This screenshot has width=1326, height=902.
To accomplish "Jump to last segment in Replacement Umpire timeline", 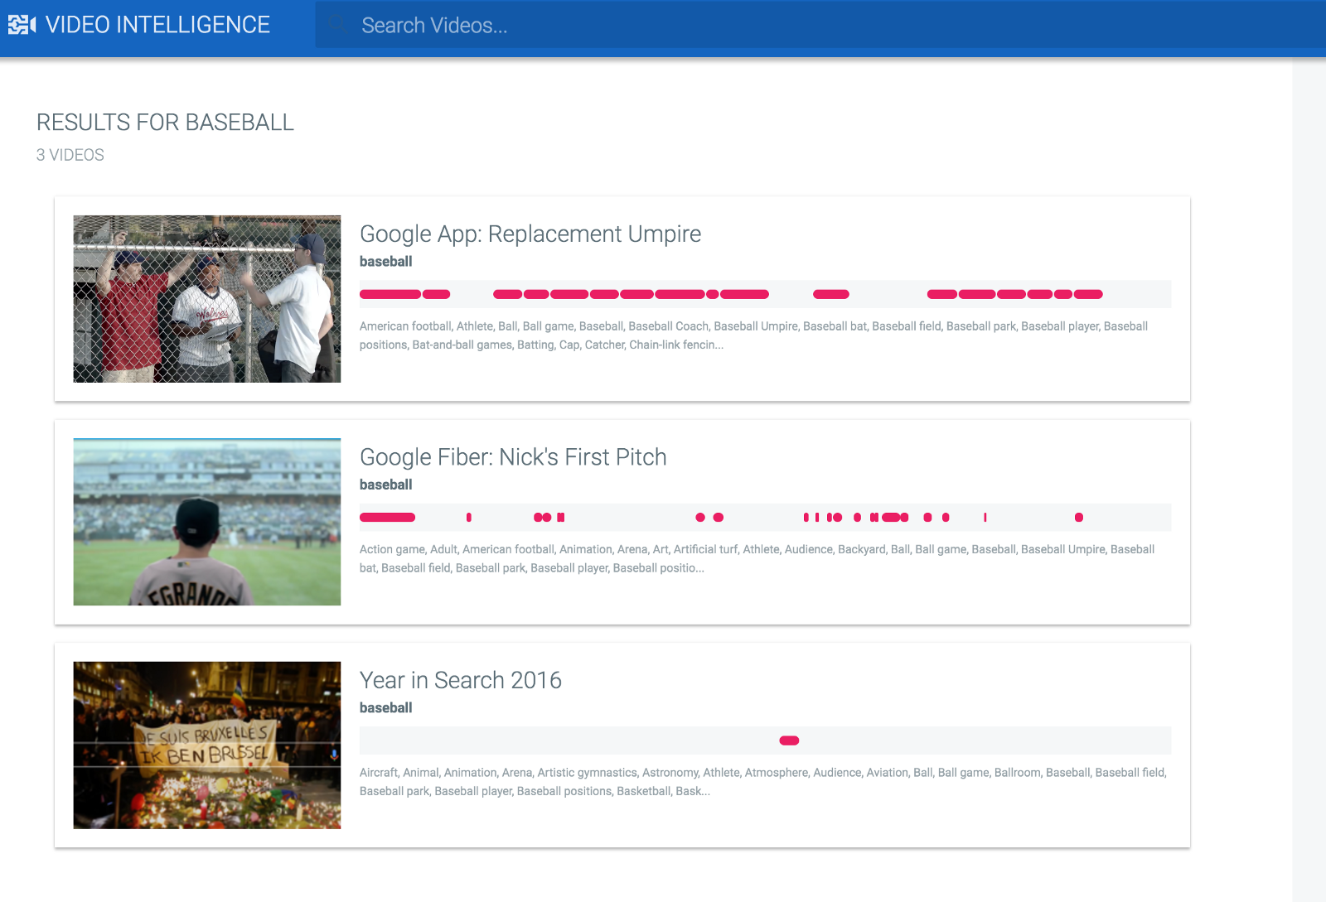I will [1088, 294].
